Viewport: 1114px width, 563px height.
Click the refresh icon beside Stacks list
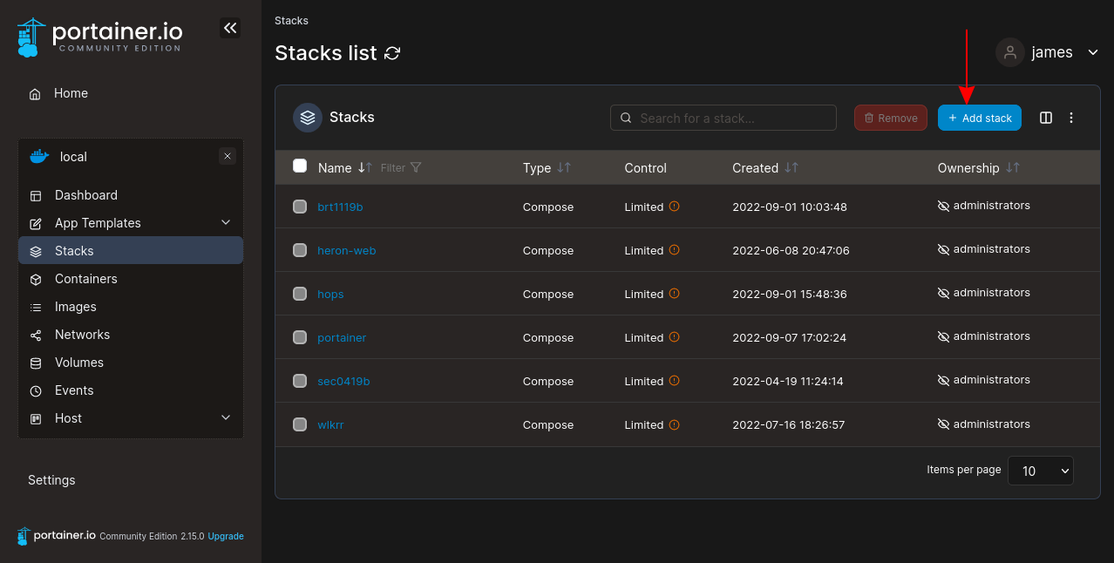pyautogui.click(x=392, y=53)
